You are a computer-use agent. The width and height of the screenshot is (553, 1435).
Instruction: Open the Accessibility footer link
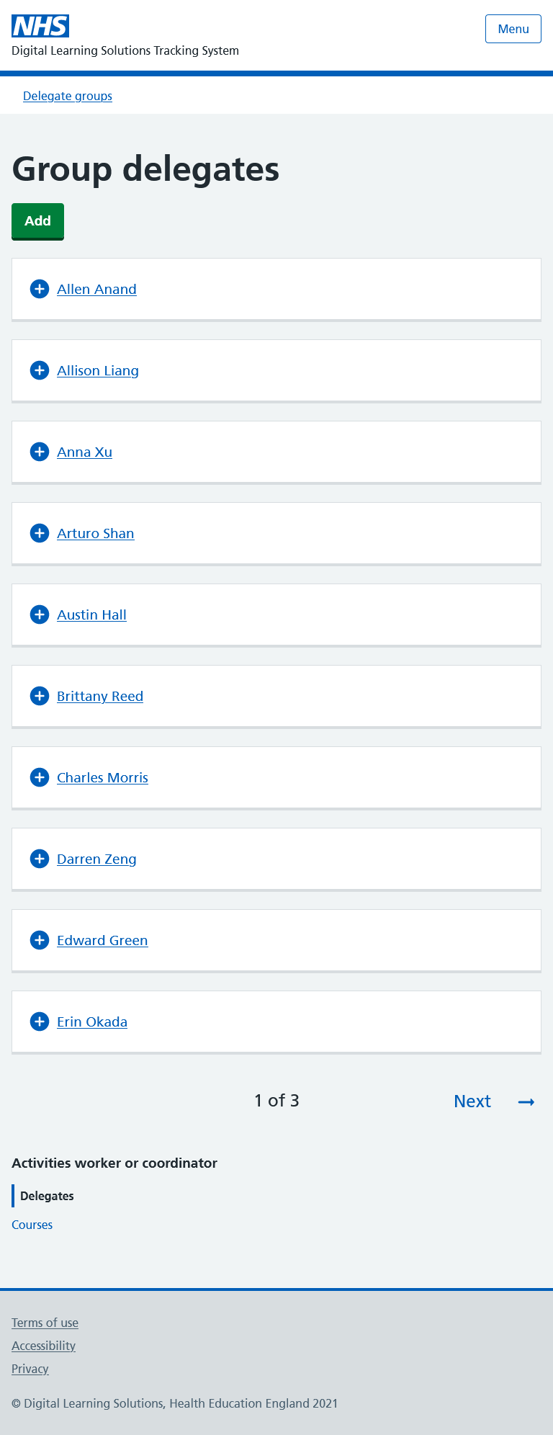click(43, 1346)
